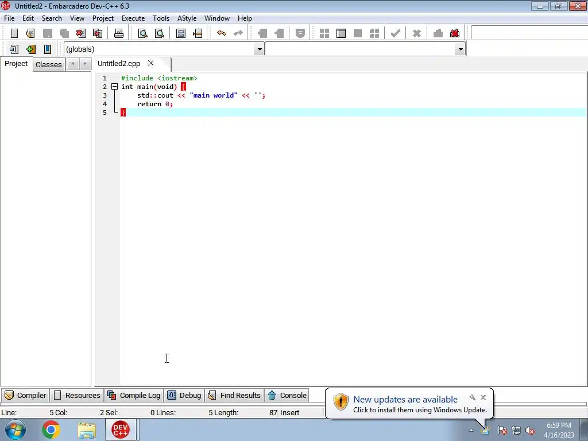Close the Untitled2.cpp editor tab
Viewport: 588px width, 441px height.
151,63
